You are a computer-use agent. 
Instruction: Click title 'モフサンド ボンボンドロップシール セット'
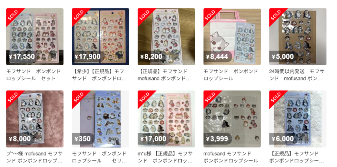pos(34,75)
